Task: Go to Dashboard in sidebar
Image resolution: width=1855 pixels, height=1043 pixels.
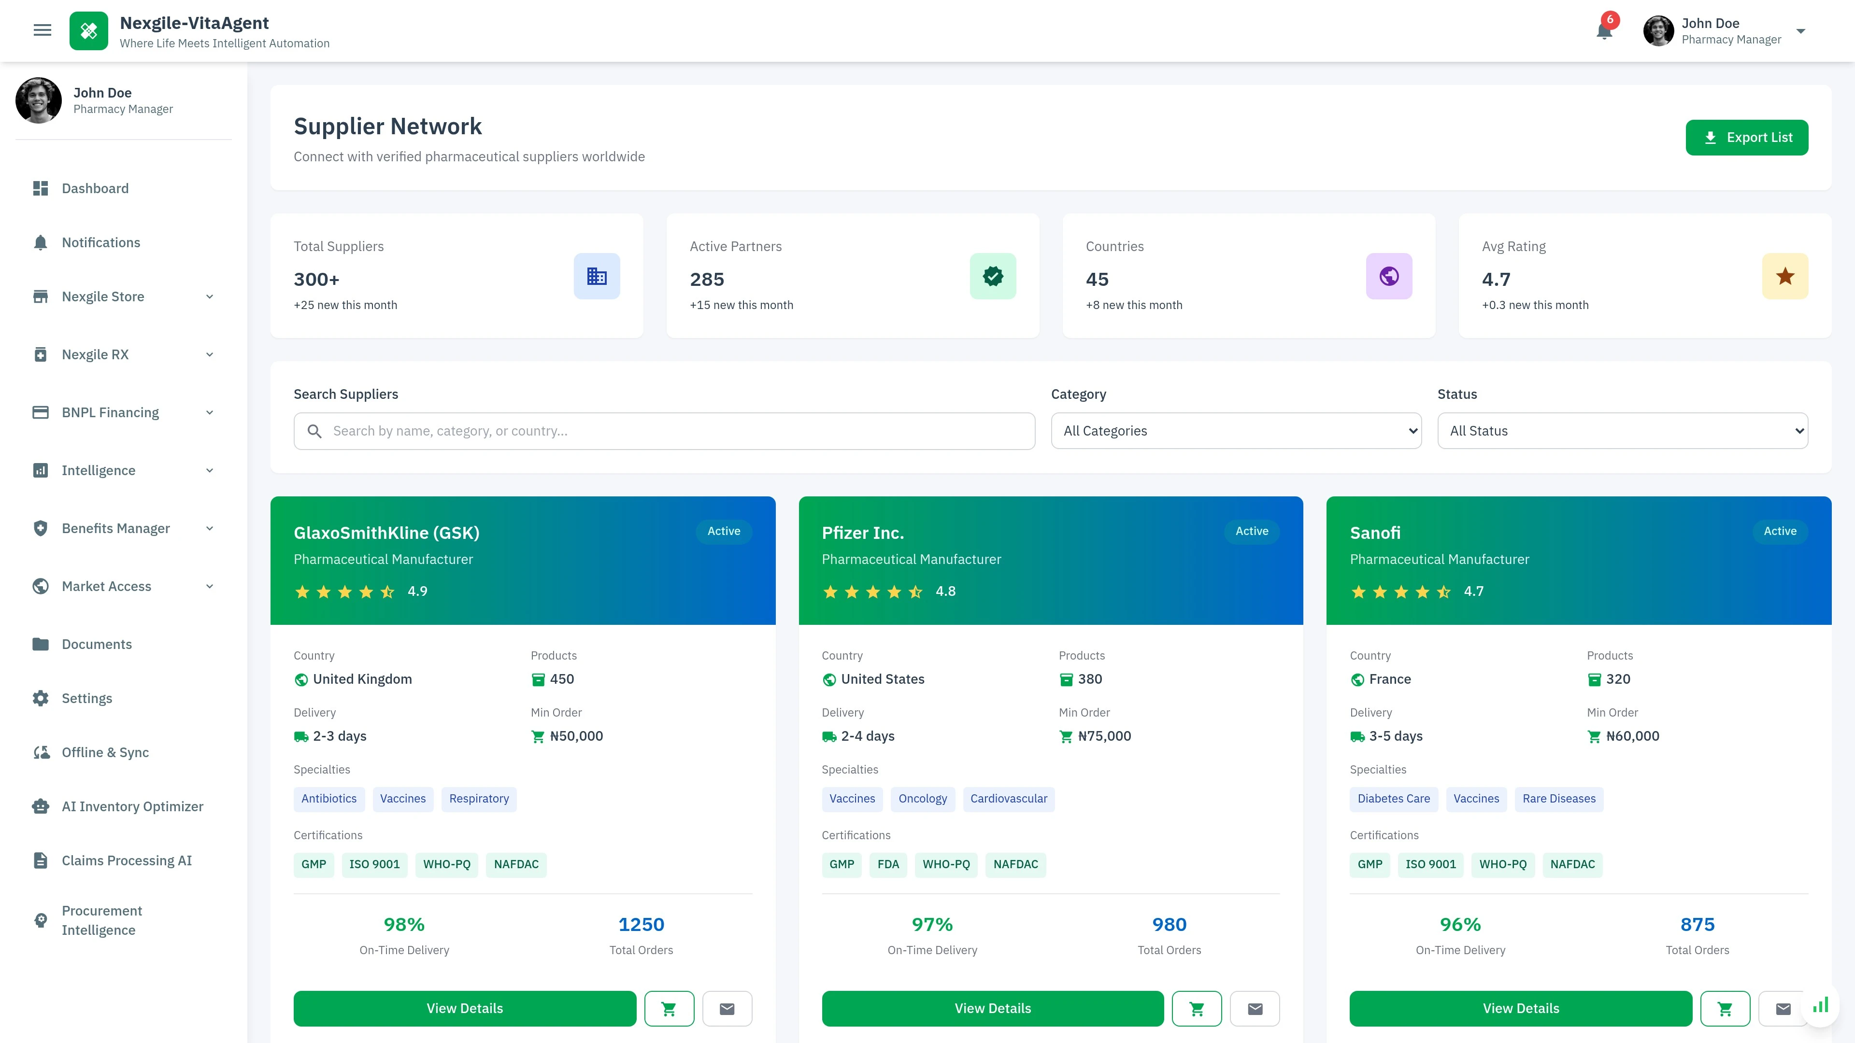Action: (x=95, y=189)
